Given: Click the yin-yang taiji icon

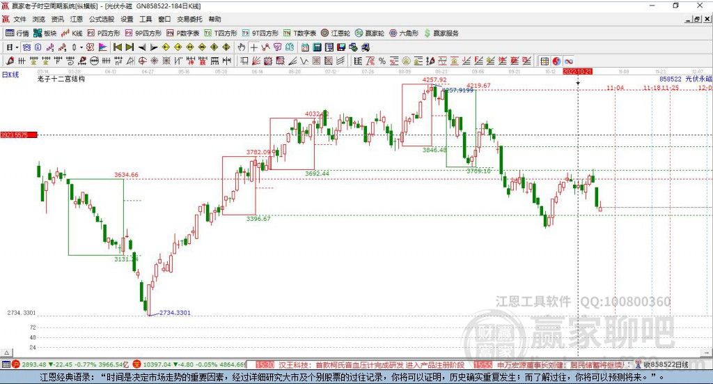Looking at the screenshot, I should pyautogui.click(x=558, y=61).
